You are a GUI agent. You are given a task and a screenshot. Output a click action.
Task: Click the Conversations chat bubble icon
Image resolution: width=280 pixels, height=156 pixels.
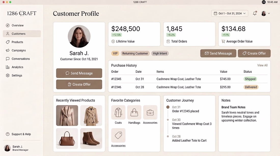(x=7, y=59)
